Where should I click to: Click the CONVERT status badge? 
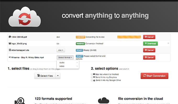click(x=80, y=37)
